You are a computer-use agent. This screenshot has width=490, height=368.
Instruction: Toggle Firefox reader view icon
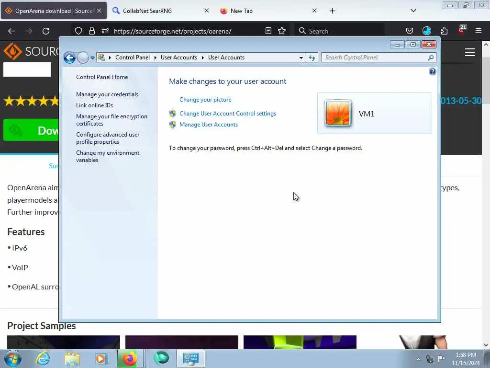tap(268, 31)
